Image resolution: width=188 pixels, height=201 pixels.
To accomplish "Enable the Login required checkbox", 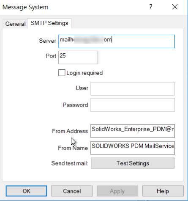I will tap(62, 73).
